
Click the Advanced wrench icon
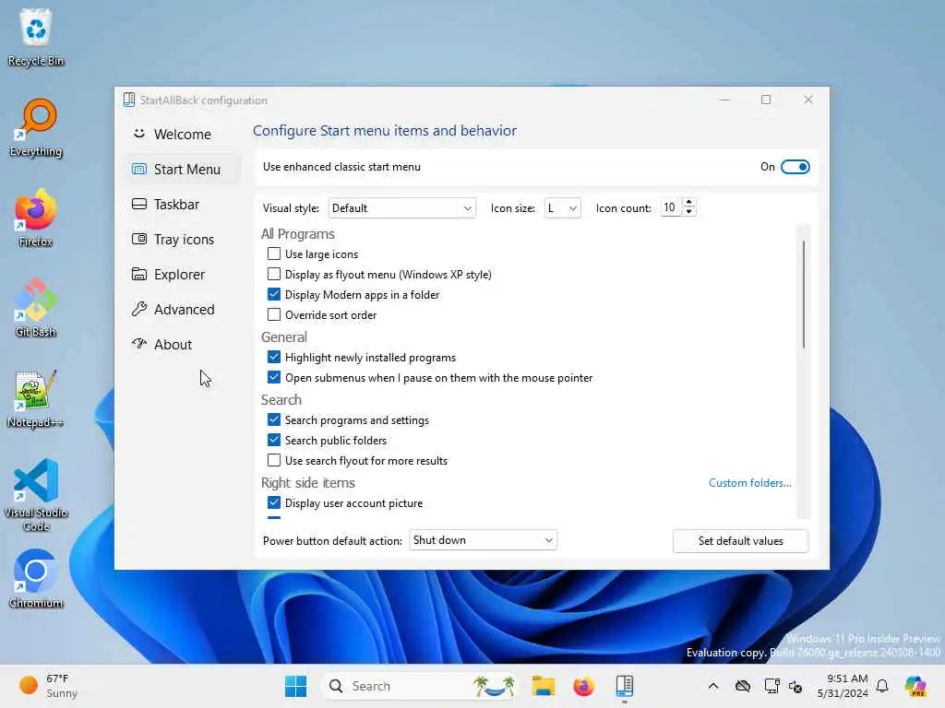click(x=139, y=309)
